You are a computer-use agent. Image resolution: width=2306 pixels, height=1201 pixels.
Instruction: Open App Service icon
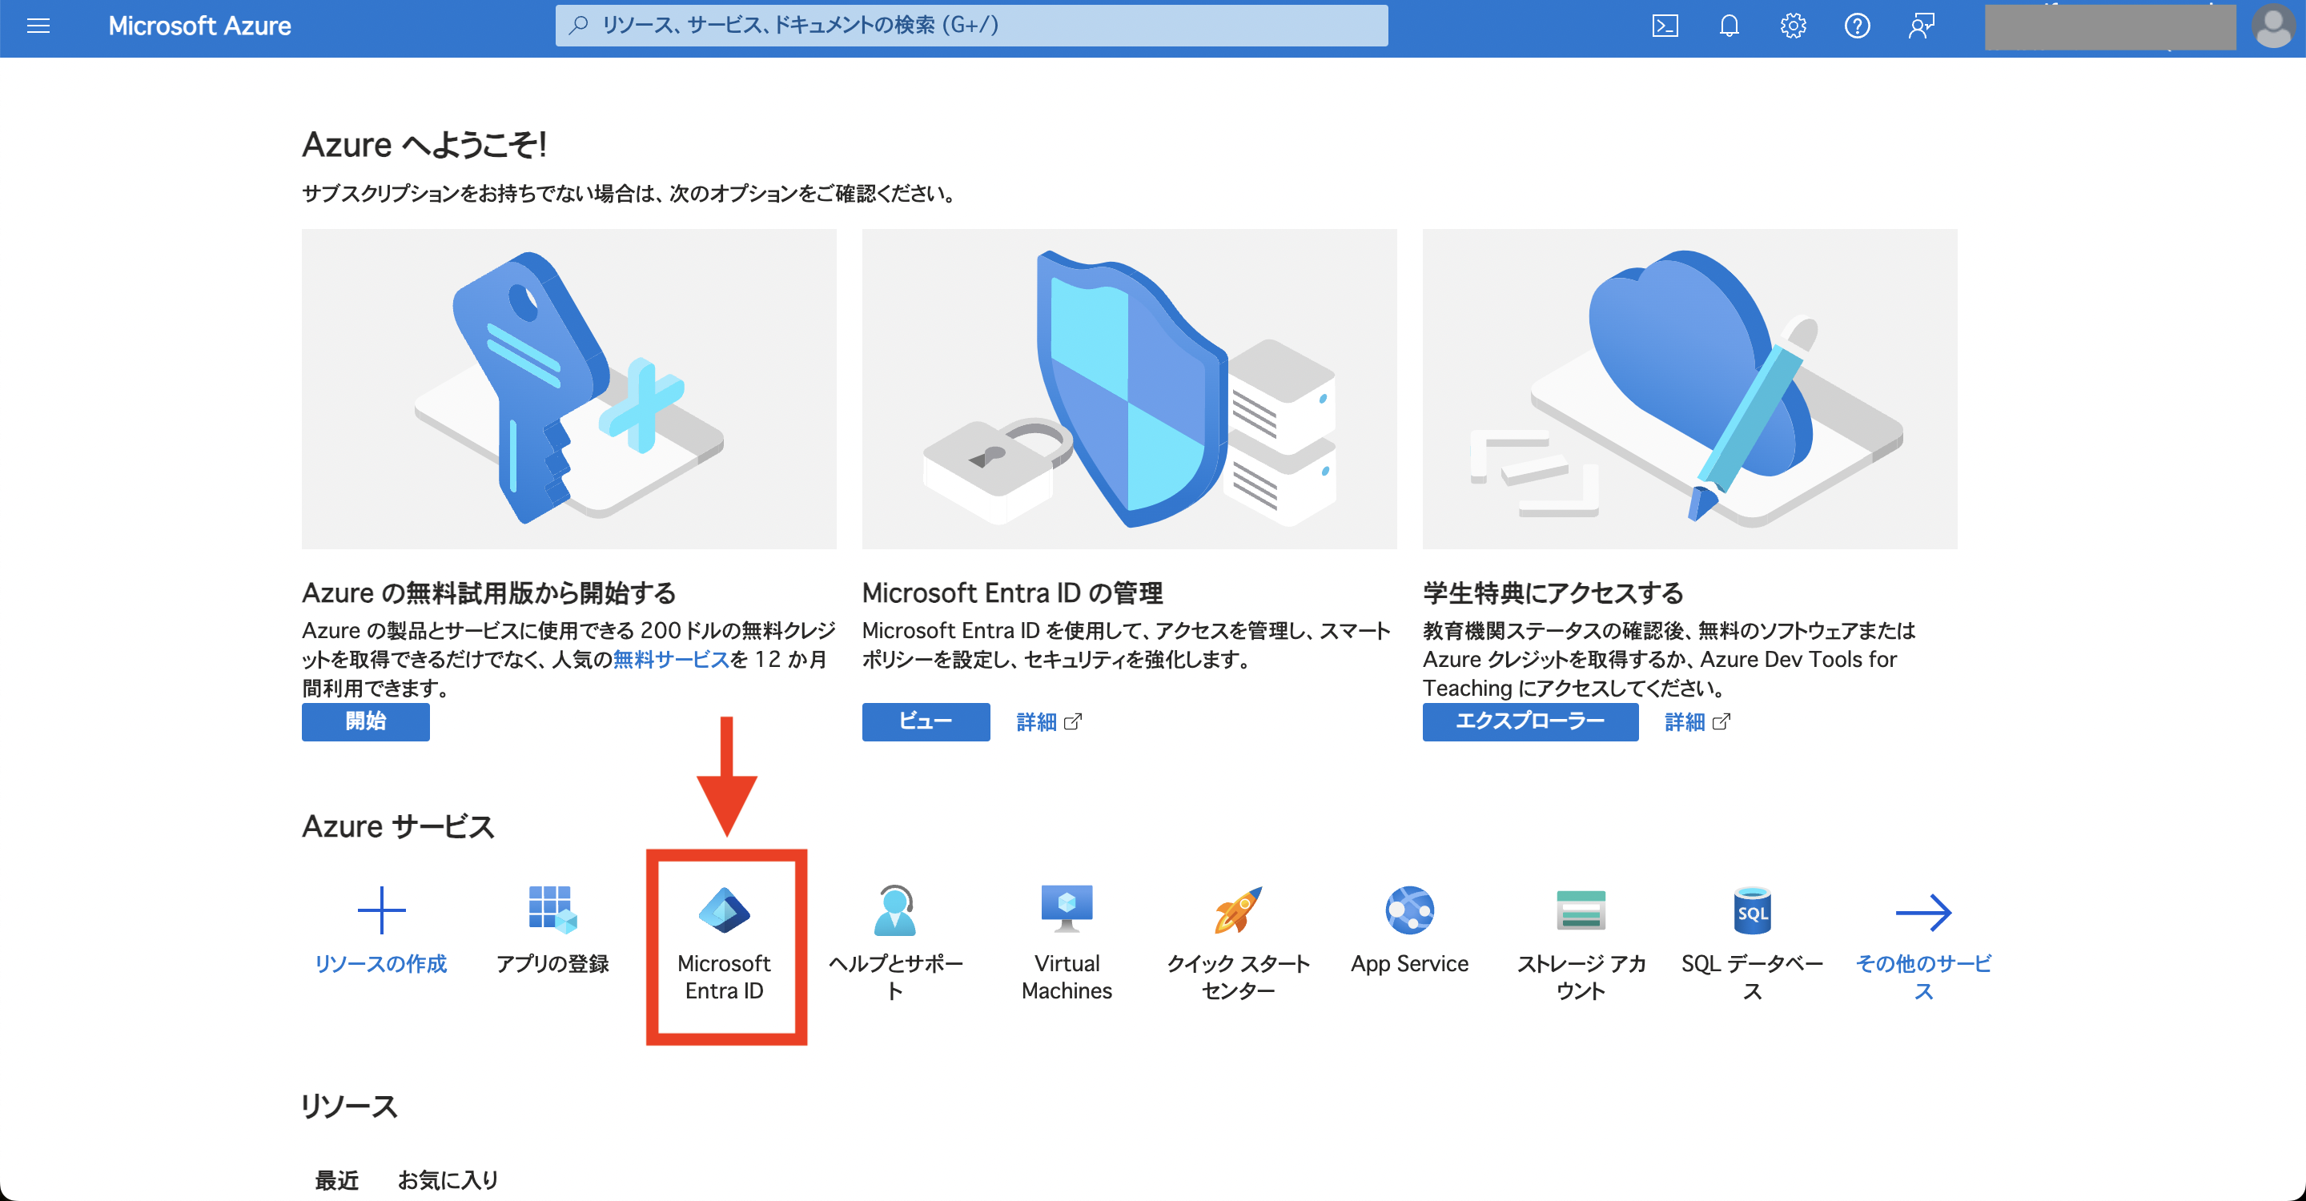pyautogui.click(x=1410, y=910)
